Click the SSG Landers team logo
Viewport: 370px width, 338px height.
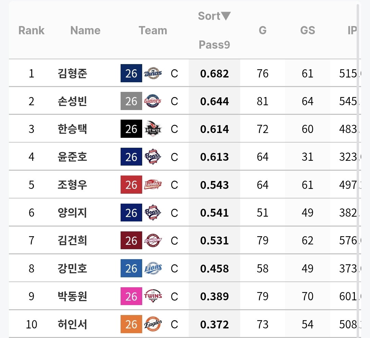pos(153,184)
